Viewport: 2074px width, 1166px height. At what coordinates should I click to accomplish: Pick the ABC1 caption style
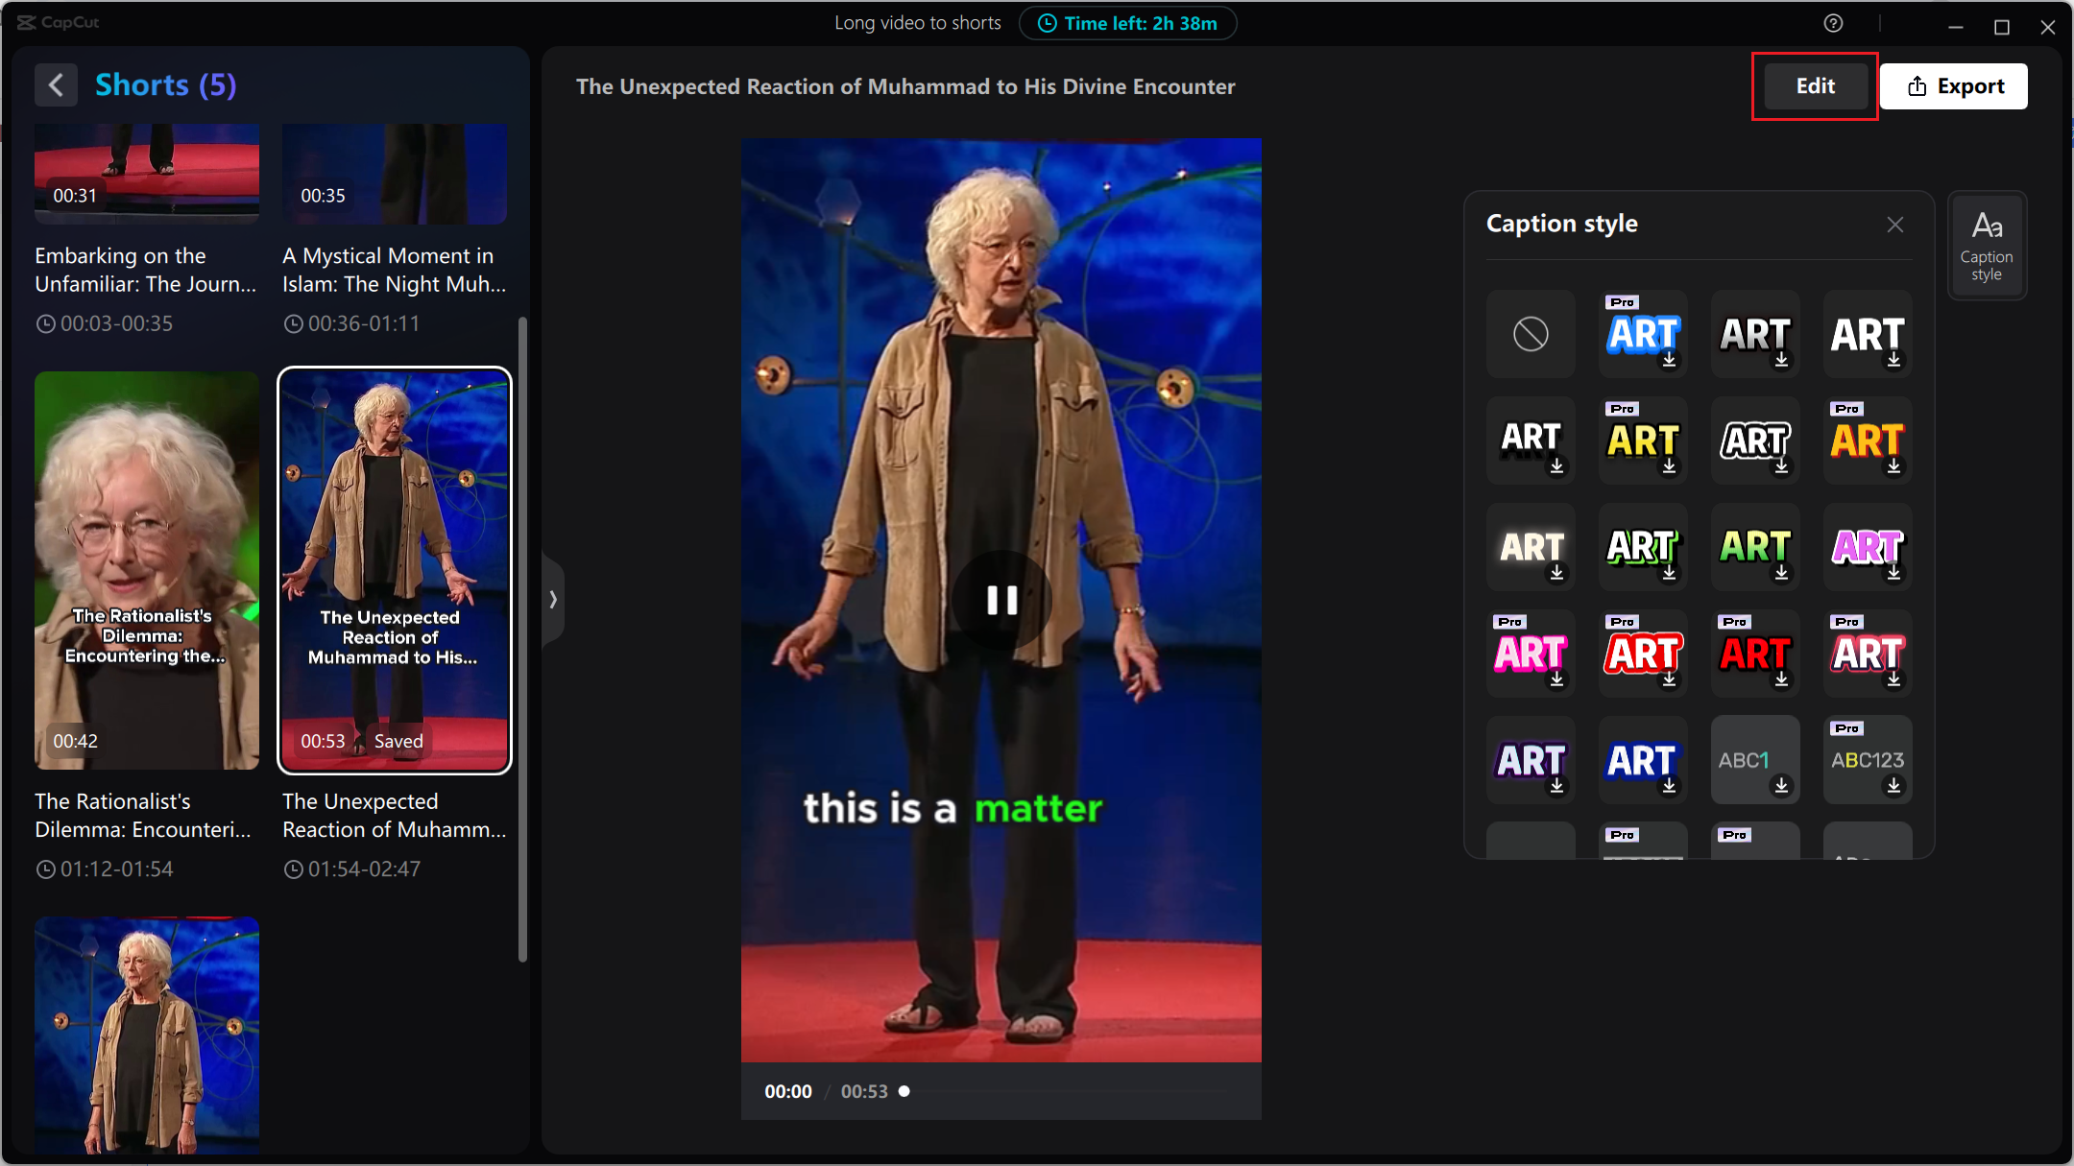(1754, 760)
